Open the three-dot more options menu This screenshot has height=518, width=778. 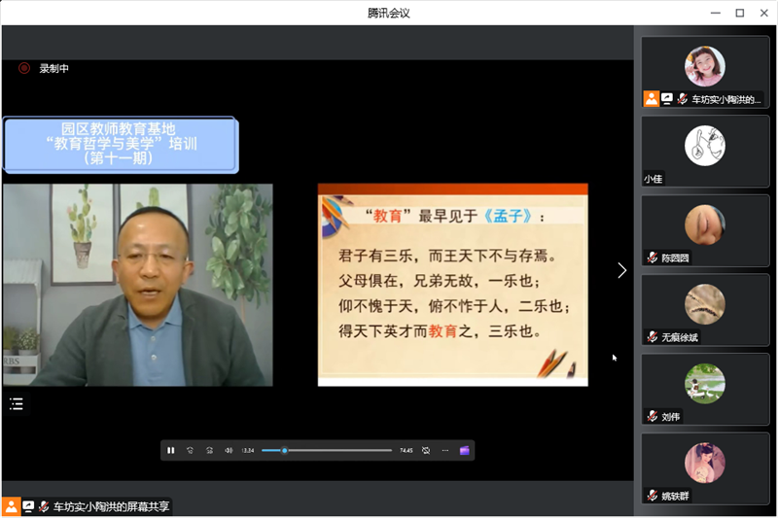click(445, 450)
